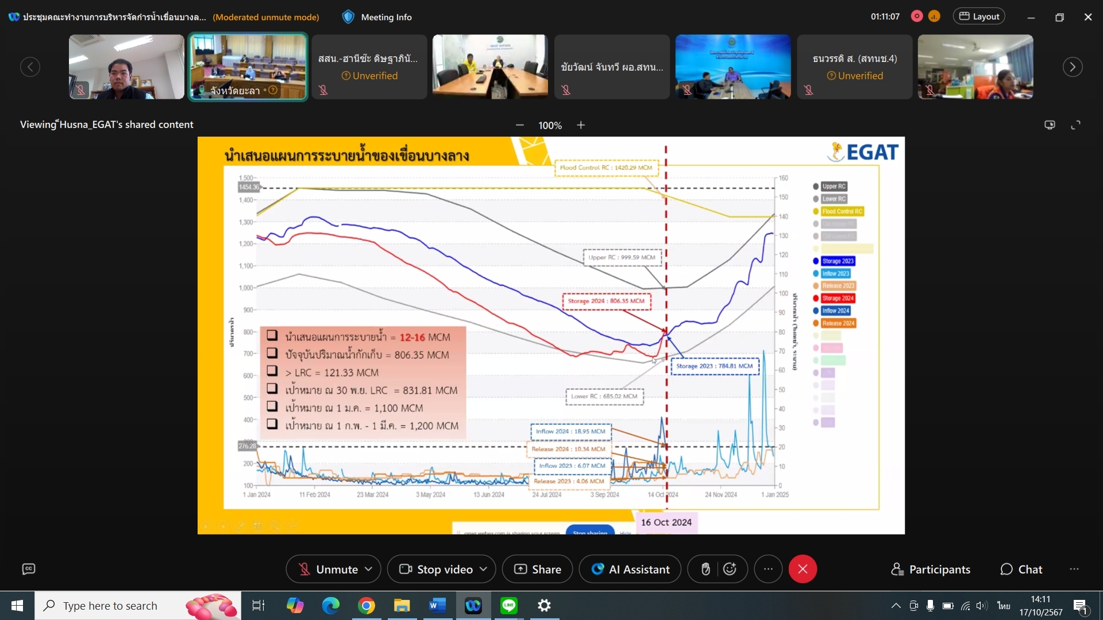
Task: Enter fullscreen for shared content
Action: (x=1075, y=125)
